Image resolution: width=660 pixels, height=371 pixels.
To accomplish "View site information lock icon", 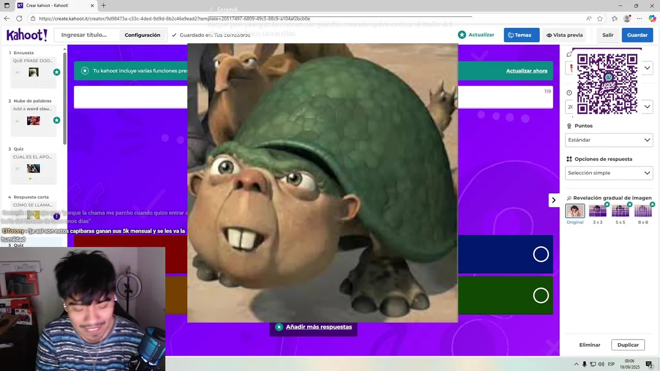I will click(33, 19).
